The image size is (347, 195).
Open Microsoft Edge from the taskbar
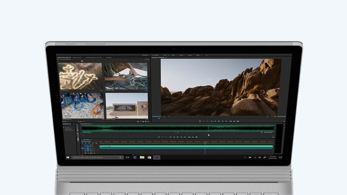[135, 157]
